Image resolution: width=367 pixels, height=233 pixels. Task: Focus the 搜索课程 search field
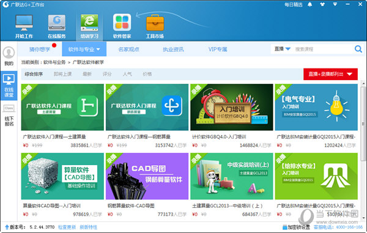click(323, 49)
